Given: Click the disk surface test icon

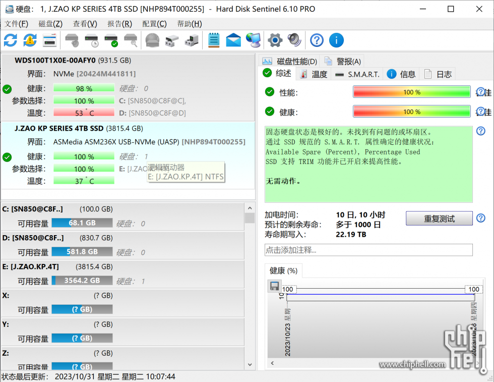Looking at the screenshot, I should (72, 40).
